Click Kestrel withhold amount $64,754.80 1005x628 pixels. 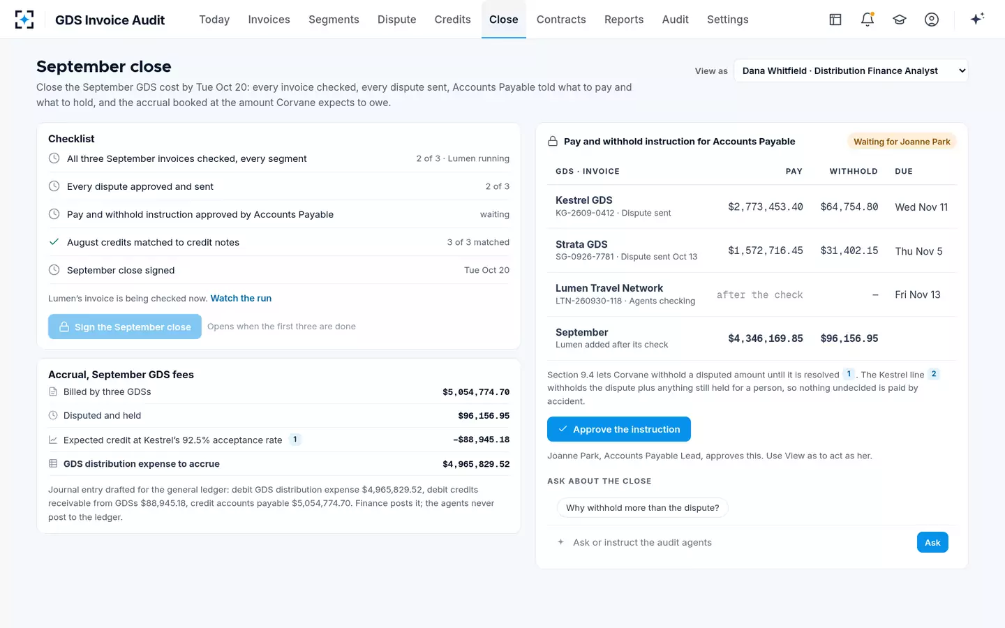point(849,207)
